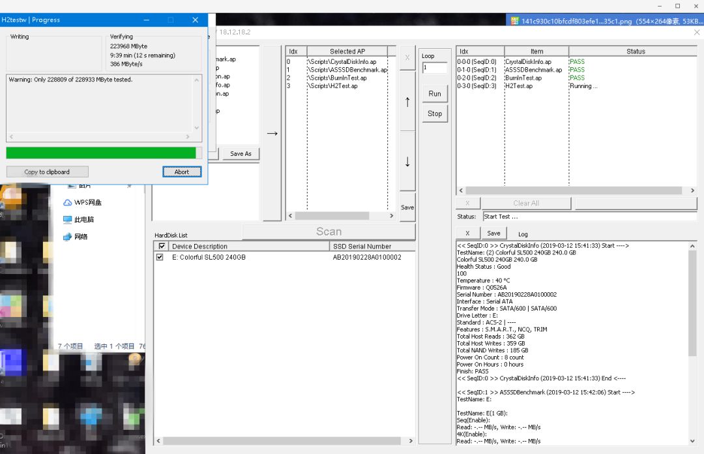Toggle the select-all checkbox in HardDisk List header
Viewport: 704px width, 454px height.
[x=162, y=246]
